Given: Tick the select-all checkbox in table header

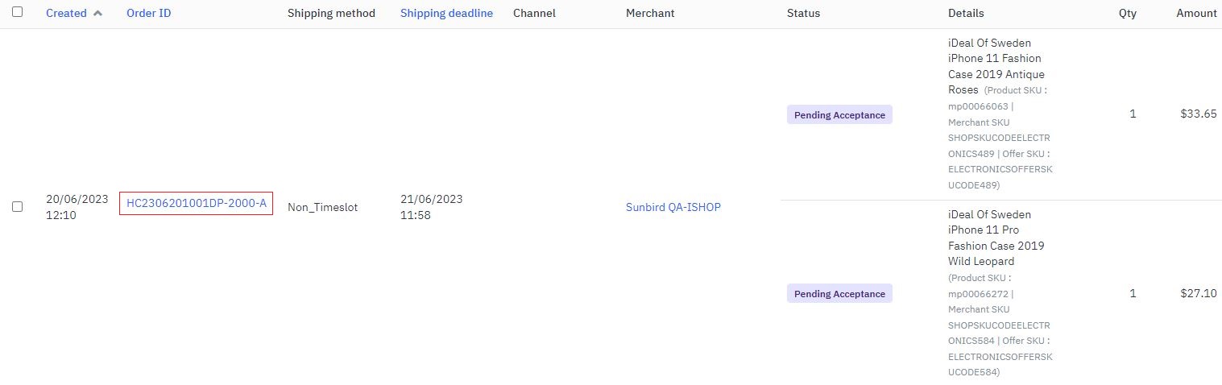Looking at the screenshot, I should 18,12.
